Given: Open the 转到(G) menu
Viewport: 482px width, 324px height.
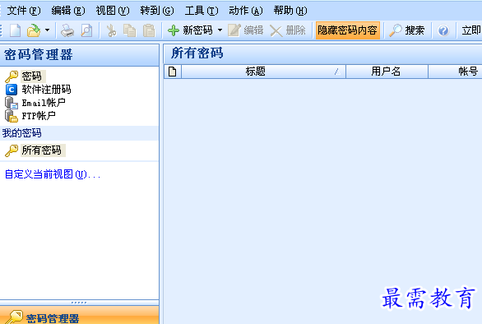Looking at the screenshot, I should click(157, 11).
